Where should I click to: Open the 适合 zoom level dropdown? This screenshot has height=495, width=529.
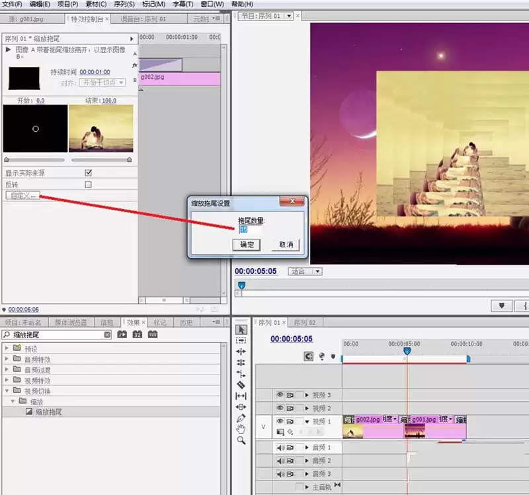pyautogui.click(x=305, y=271)
